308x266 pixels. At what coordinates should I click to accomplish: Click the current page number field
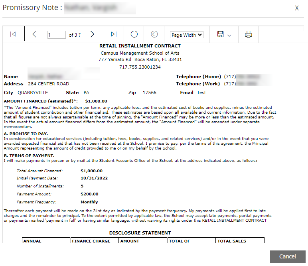click(56, 35)
